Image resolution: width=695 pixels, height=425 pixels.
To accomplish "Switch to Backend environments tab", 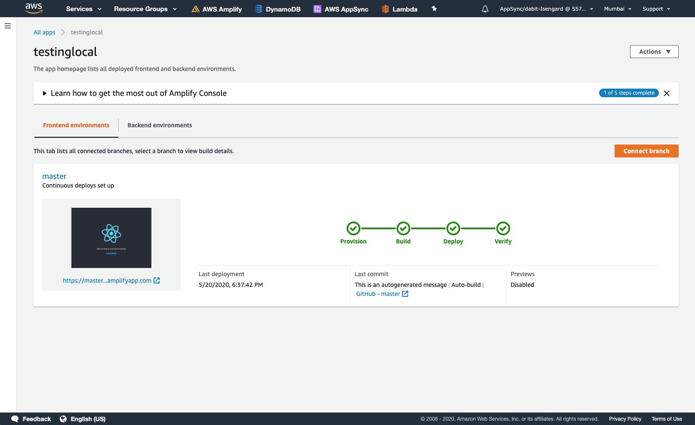I will point(160,125).
